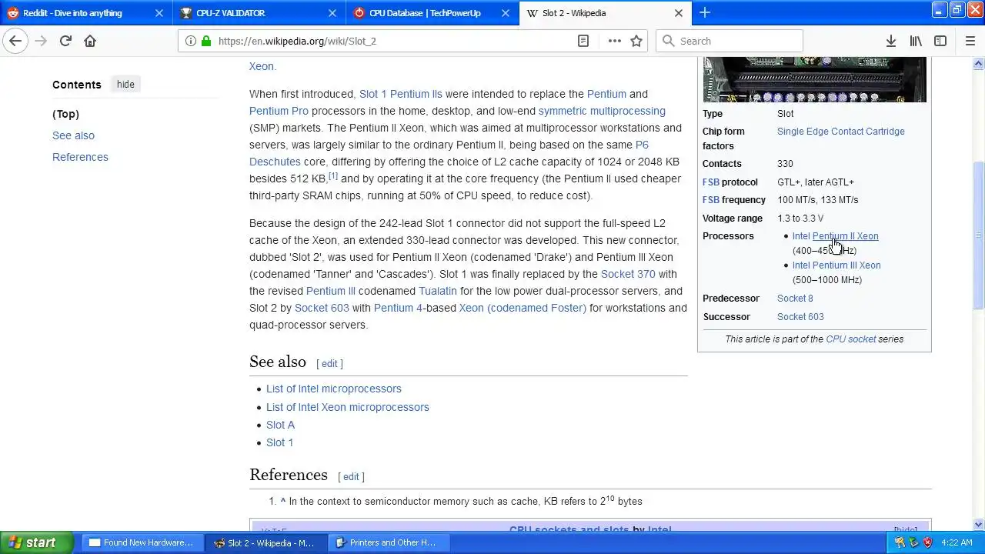The image size is (985, 554).
Task: Jump to (Top) in contents
Action: coord(65,114)
